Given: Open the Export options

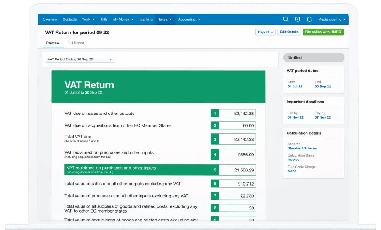Looking at the screenshot, I should click(x=266, y=32).
